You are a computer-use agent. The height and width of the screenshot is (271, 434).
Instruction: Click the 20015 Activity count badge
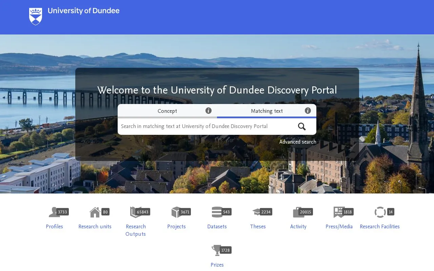pyautogui.click(x=305, y=212)
